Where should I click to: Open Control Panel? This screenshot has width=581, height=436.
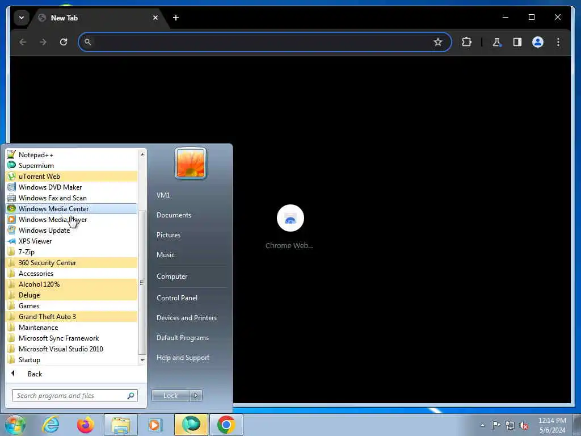177,298
